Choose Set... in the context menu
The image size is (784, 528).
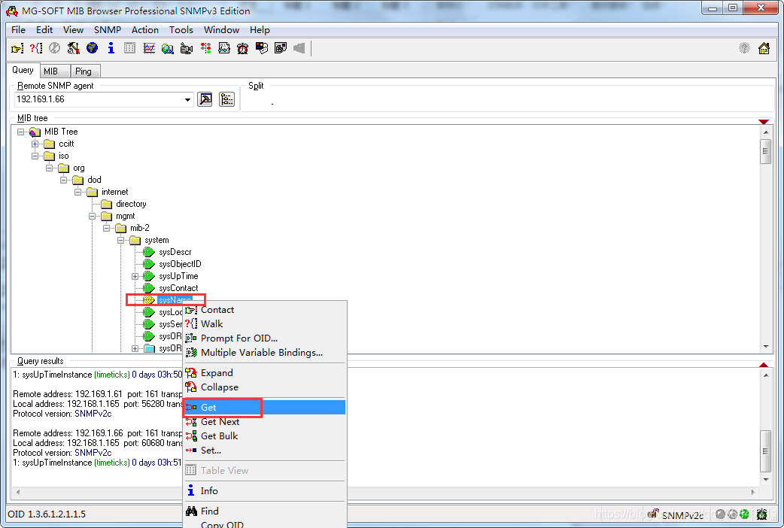[265, 451]
